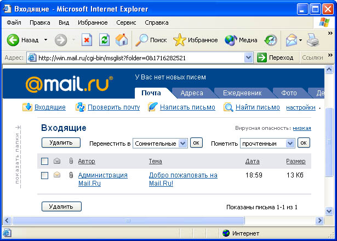Click the Проверить почту link
The image size is (337, 241).
(x=113, y=107)
